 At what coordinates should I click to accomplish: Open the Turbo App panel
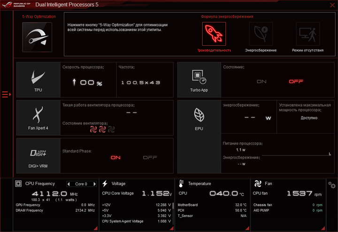tap(199, 80)
